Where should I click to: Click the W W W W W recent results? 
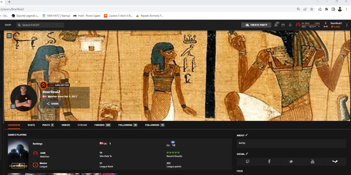(173, 153)
